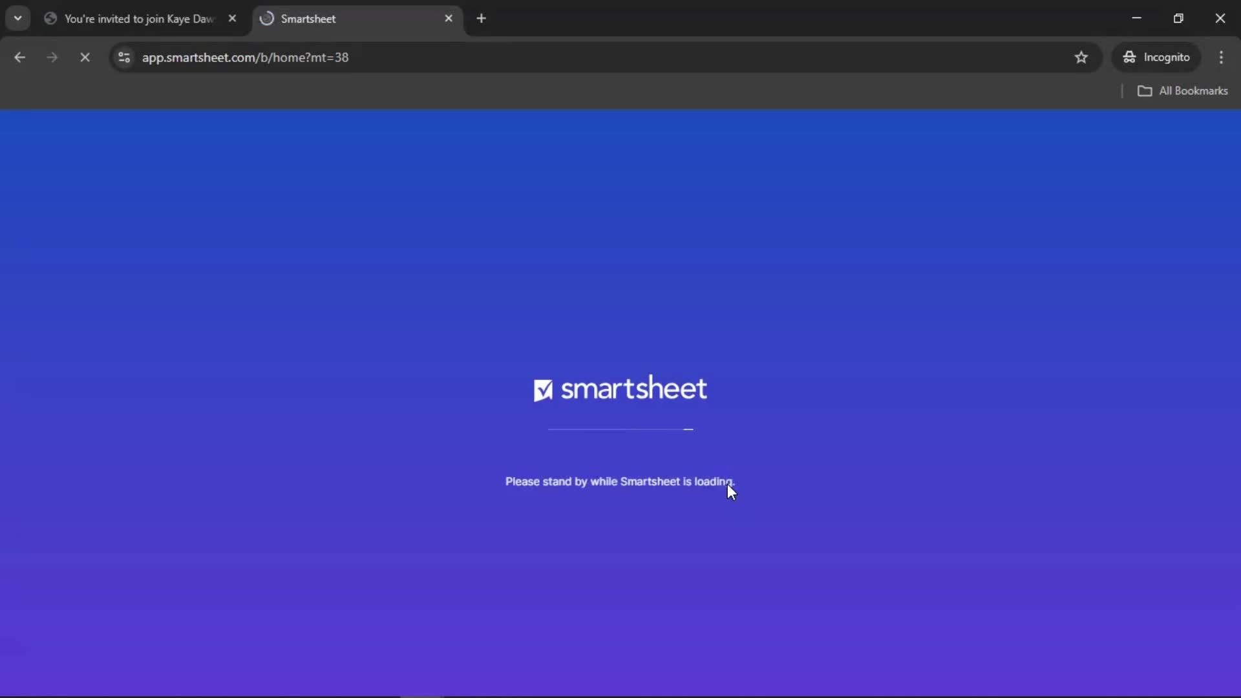Open the tab search dropdown
Viewport: 1241px width, 698px height.
18,18
